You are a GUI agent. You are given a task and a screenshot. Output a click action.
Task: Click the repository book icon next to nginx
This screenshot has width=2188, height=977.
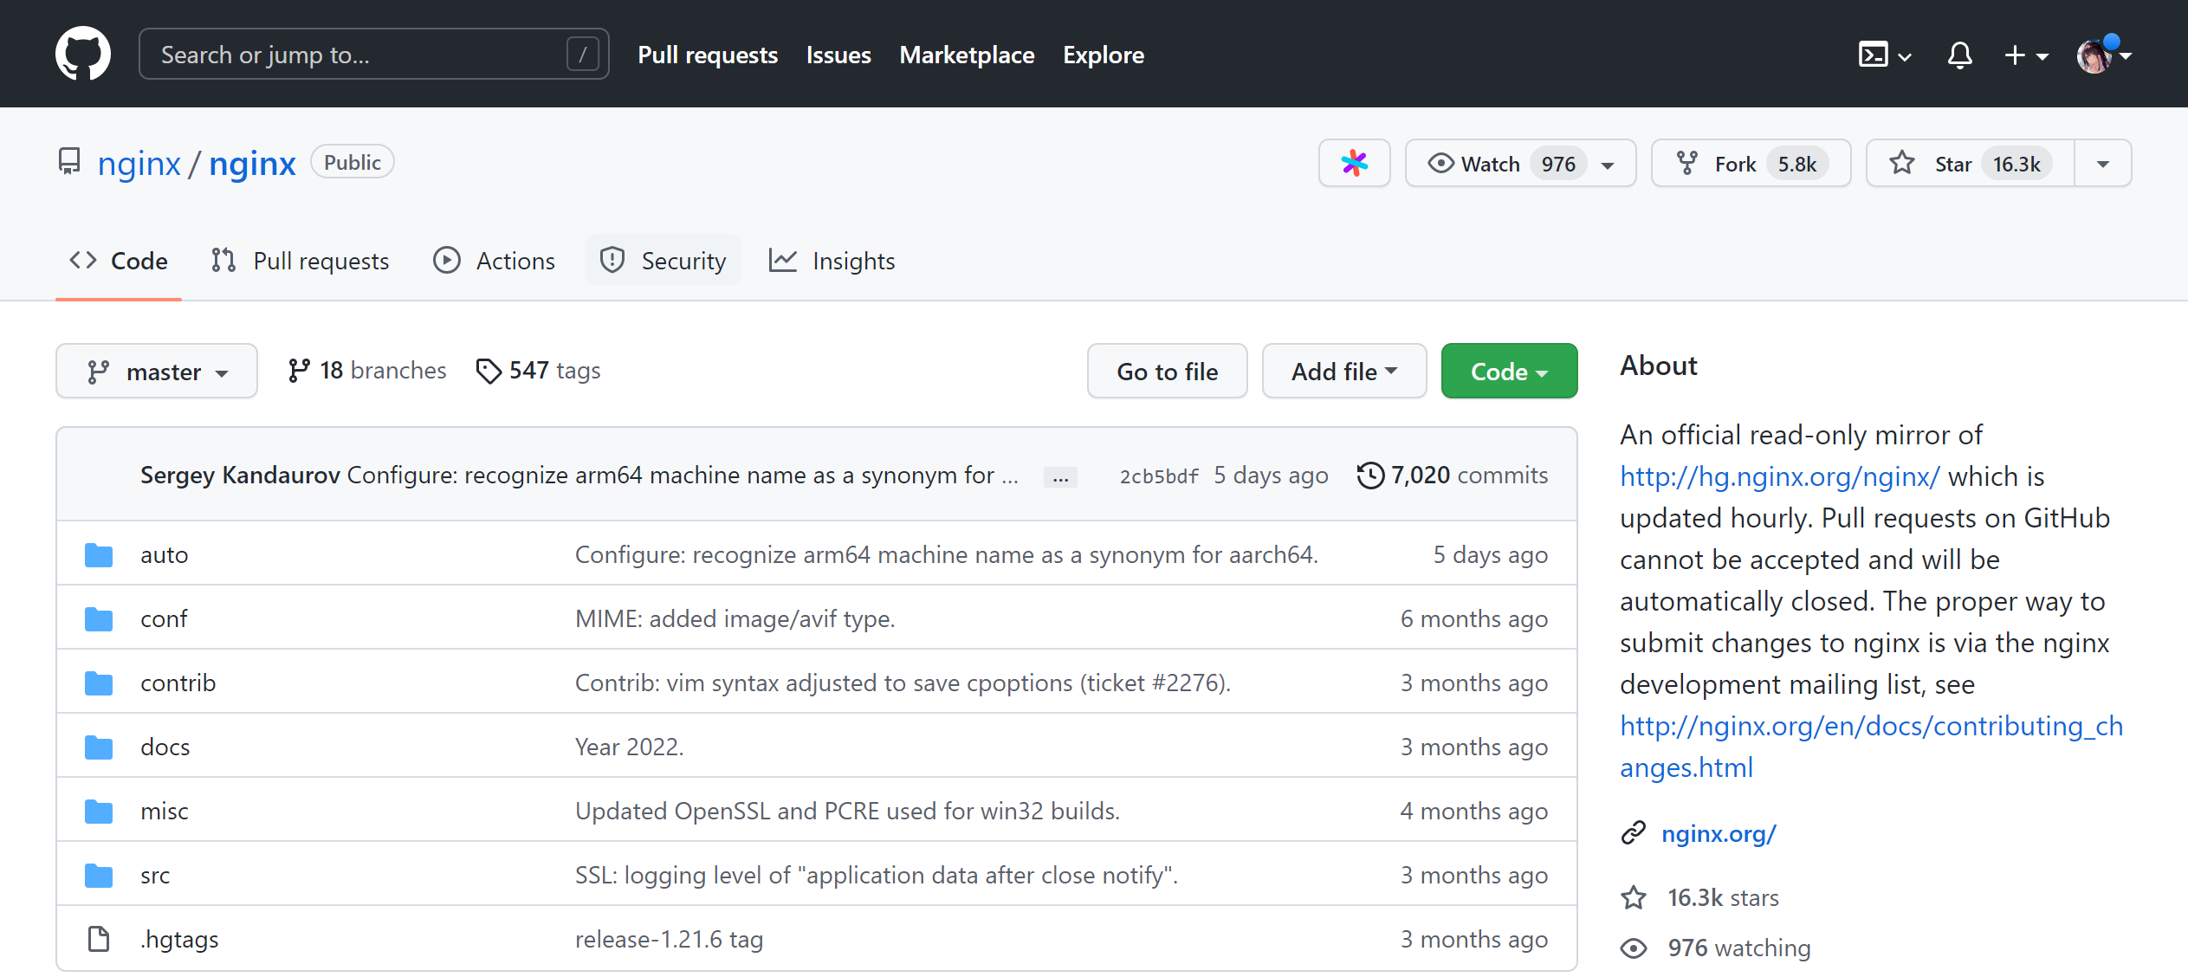[69, 161]
